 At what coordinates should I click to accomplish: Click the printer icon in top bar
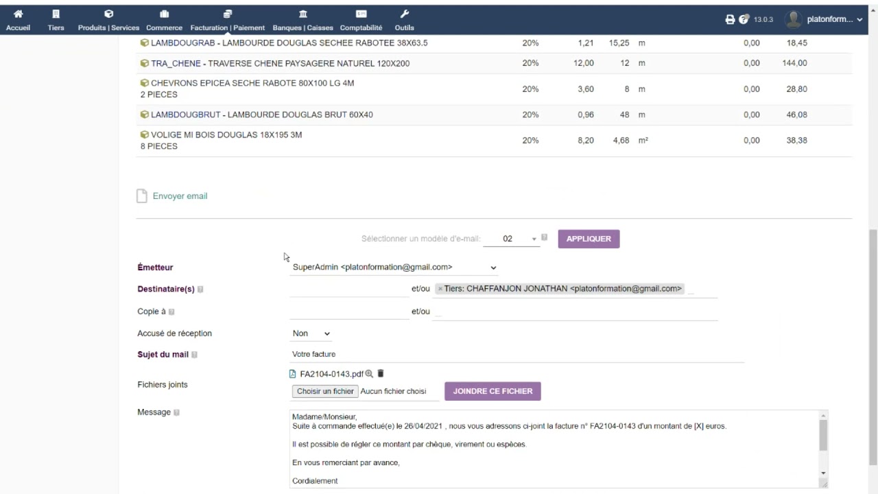(730, 19)
